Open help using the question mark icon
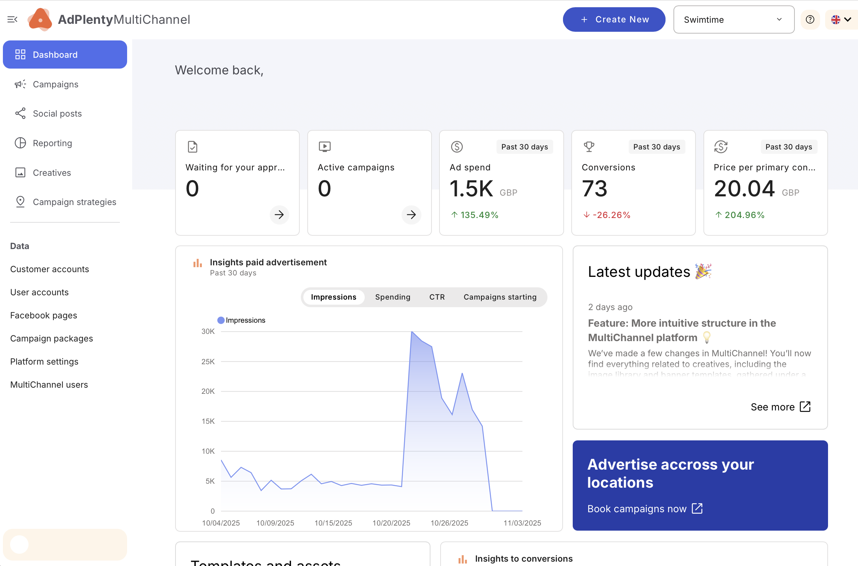 click(x=810, y=19)
